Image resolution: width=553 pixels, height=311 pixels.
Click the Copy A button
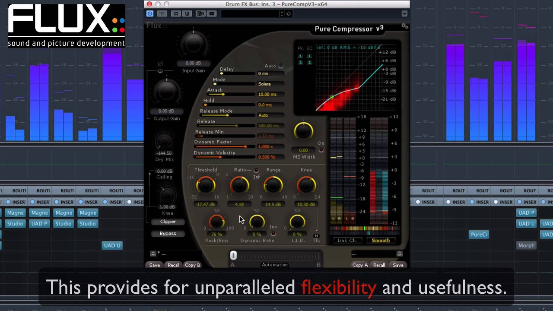click(x=360, y=265)
